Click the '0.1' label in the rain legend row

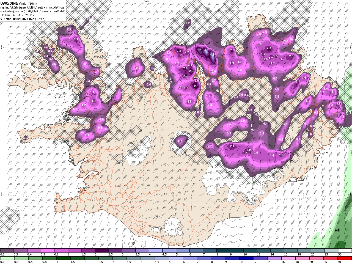pos(2,262)
